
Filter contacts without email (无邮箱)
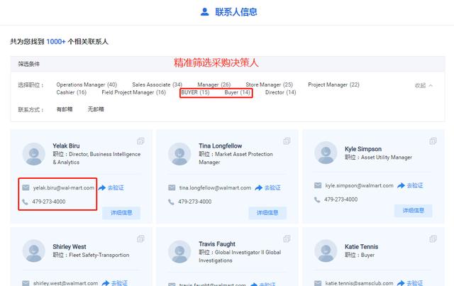point(96,109)
